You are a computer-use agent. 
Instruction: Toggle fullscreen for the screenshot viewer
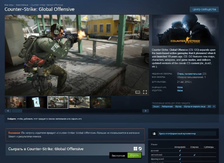point(145,92)
